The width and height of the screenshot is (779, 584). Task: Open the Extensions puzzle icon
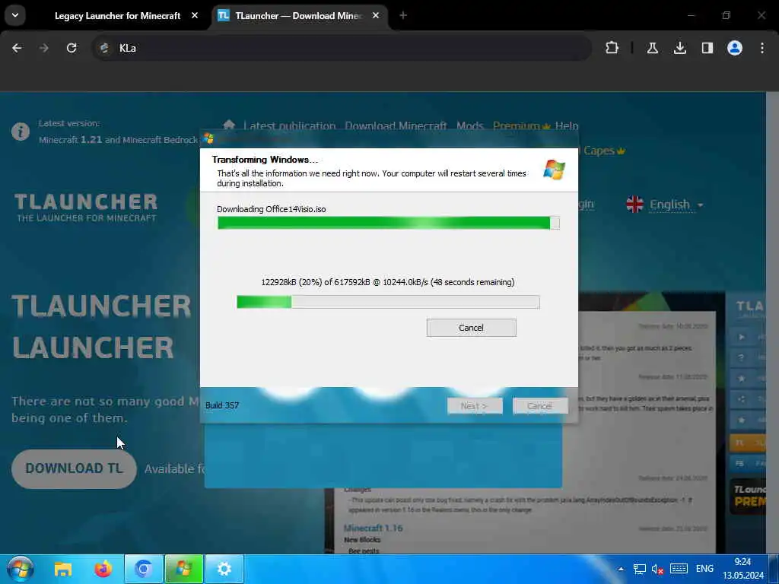[x=612, y=48]
